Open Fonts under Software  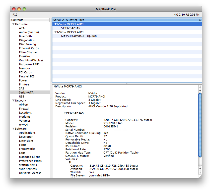tap(23, 145)
